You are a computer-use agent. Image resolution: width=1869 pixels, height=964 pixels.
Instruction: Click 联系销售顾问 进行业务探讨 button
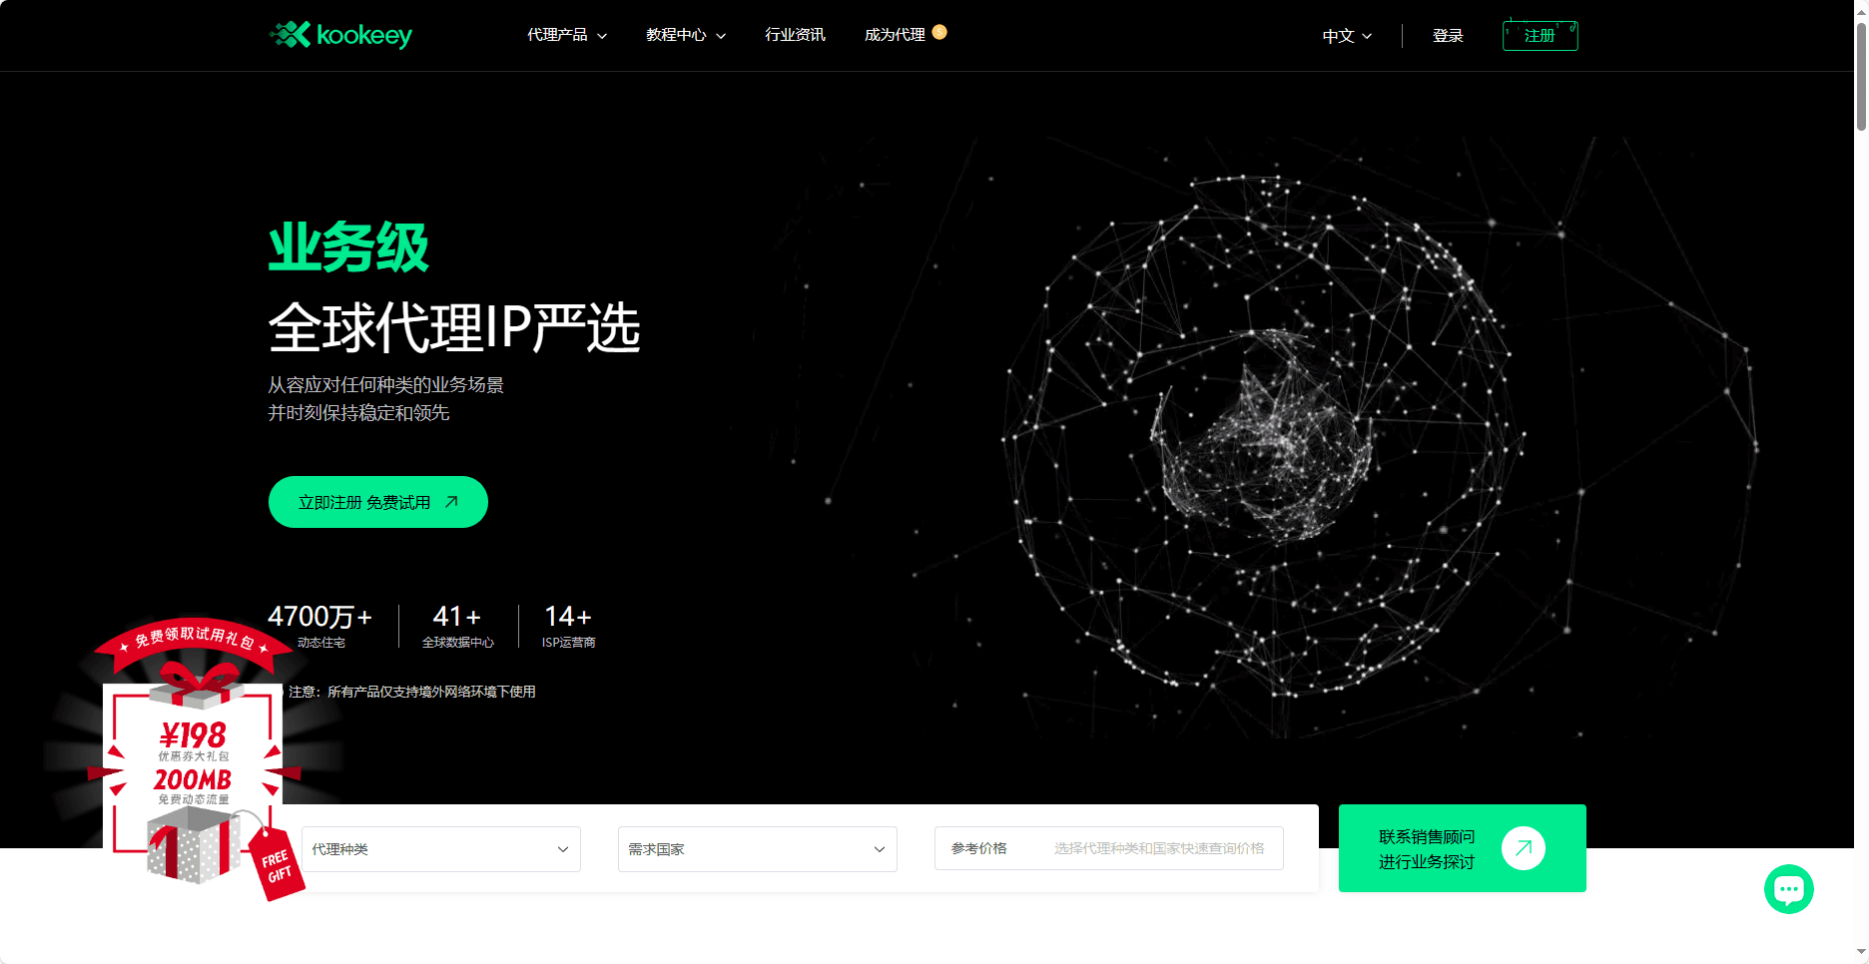coord(1463,848)
